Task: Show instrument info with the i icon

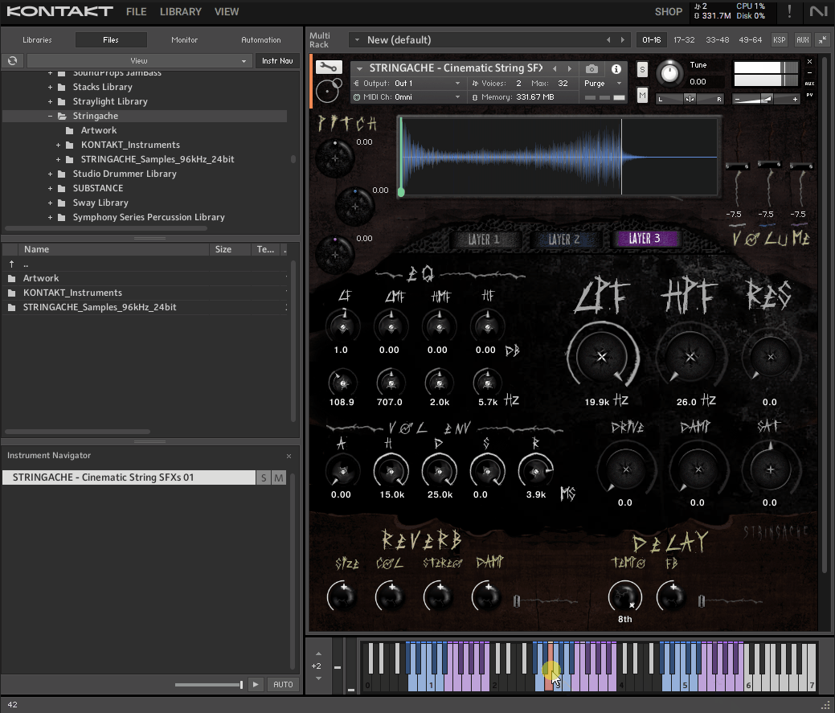Action: 616,69
